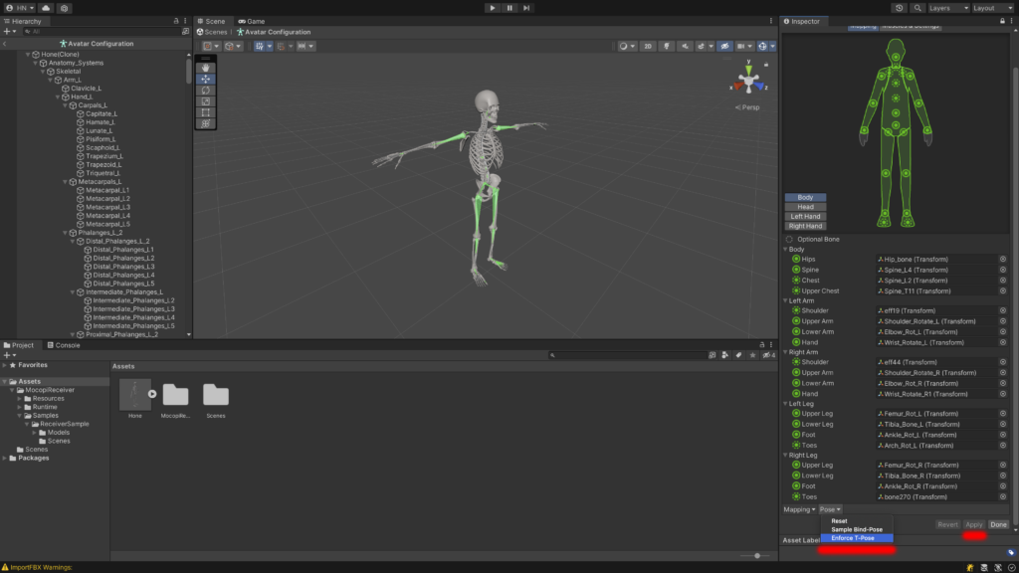Open the object picker for Left Arm Hand

[1003, 342]
